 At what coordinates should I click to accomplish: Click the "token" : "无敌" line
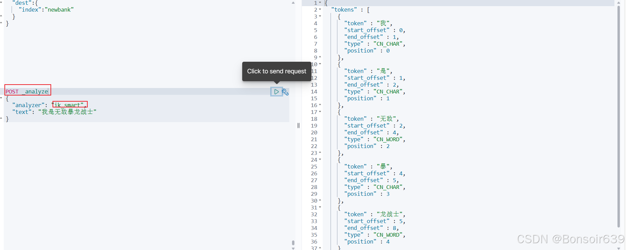pyautogui.click(x=372, y=119)
